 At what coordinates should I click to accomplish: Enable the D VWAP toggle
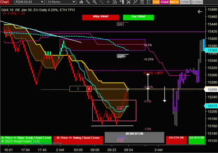point(185,2)
